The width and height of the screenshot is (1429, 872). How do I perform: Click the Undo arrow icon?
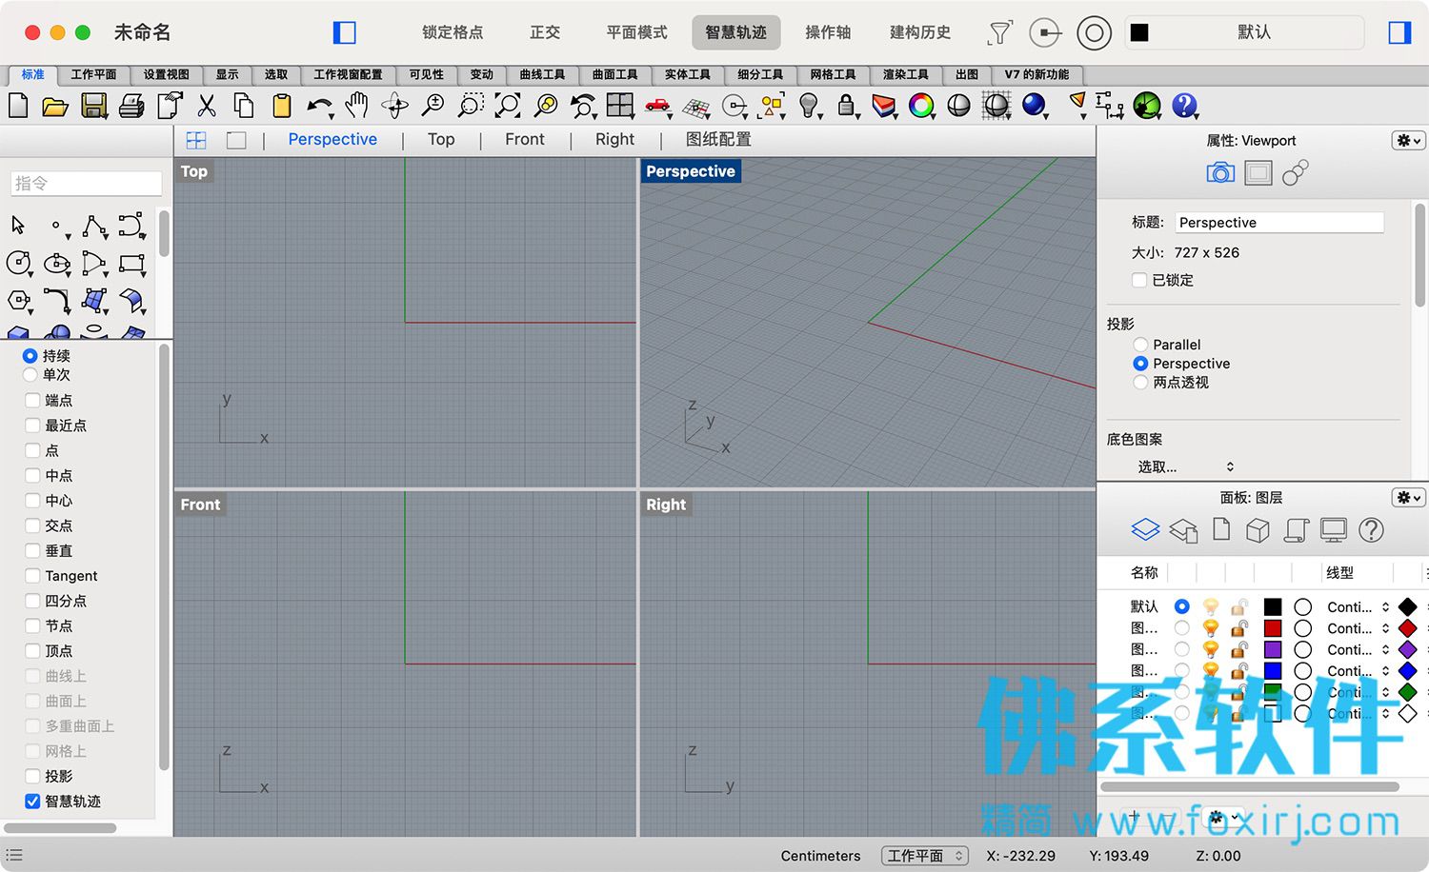pos(319,106)
